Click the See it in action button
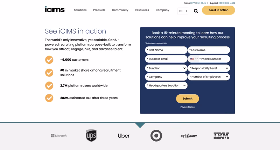The image size is (280, 150). coord(218,10)
